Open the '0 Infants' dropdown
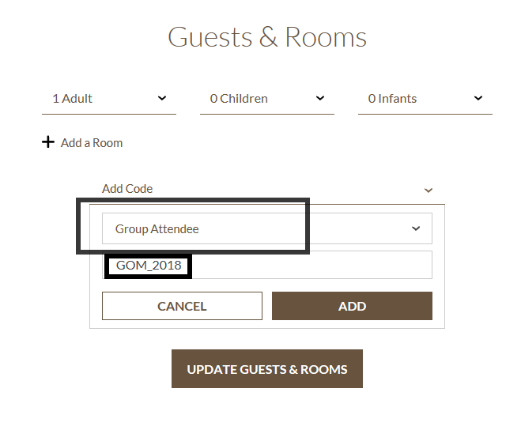Viewport: 521px width, 430px height. [425, 99]
